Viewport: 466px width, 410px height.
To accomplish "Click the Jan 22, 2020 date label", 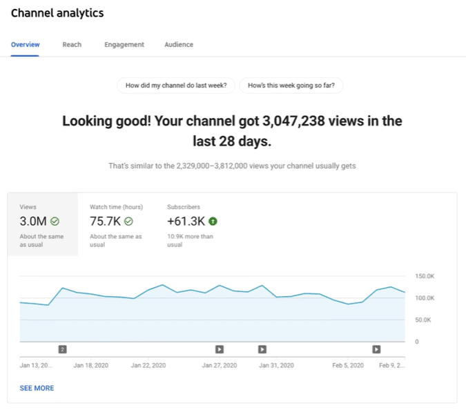I will coord(148,365).
